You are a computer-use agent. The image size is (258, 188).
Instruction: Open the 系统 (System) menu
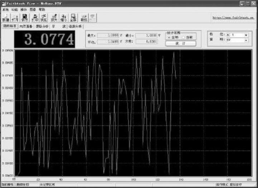(x=5, y=9)
